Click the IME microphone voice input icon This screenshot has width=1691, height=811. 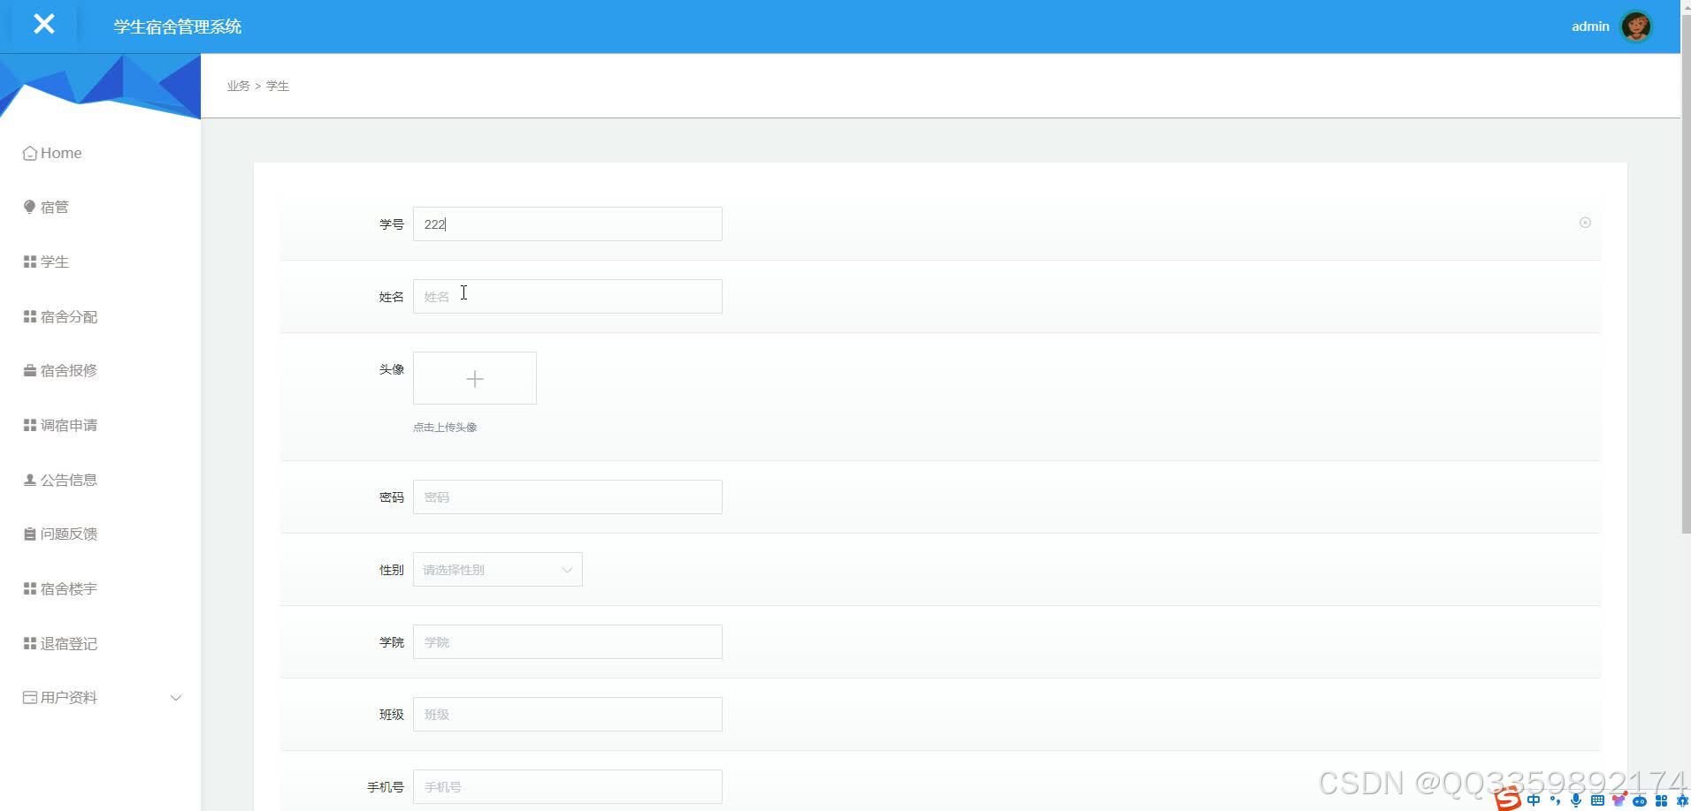tap(1576, 800)
